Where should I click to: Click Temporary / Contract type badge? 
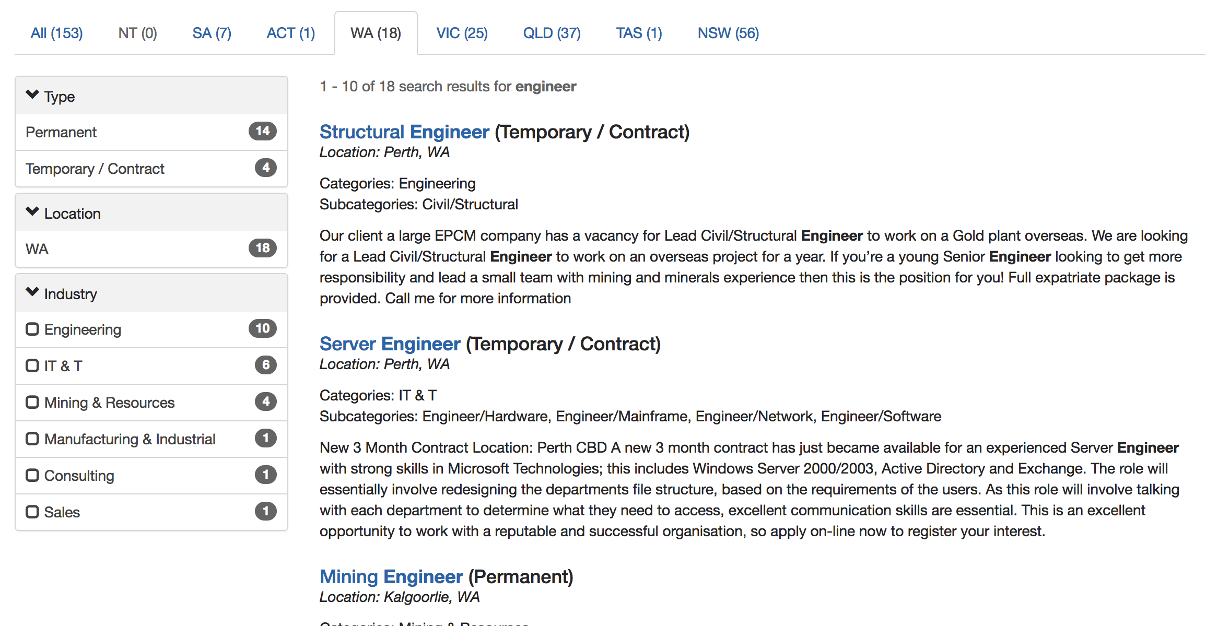point(264,169)
